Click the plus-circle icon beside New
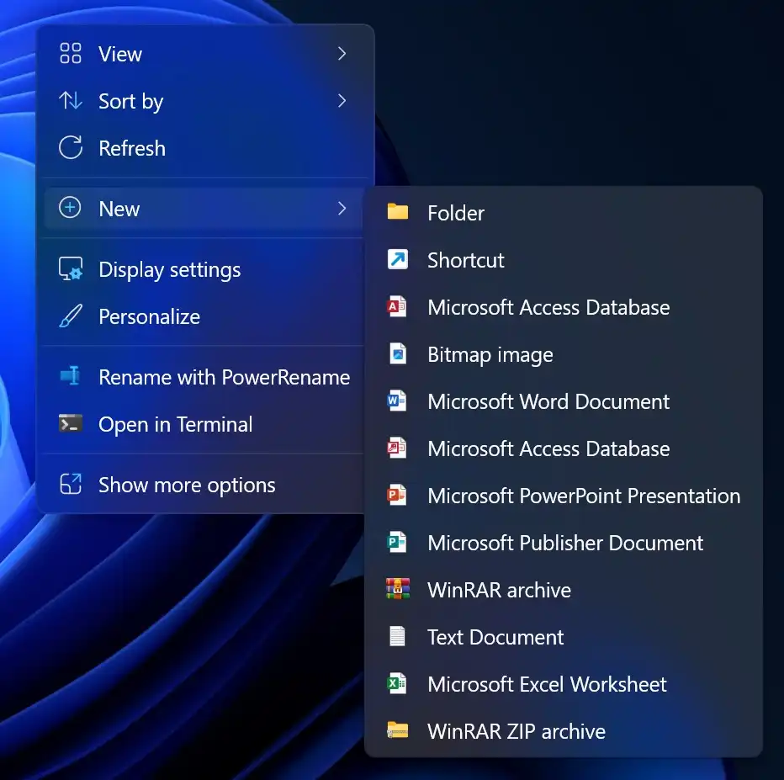This screenshot has width=784, height=780. pyautogui.click(x=70, y=208)
